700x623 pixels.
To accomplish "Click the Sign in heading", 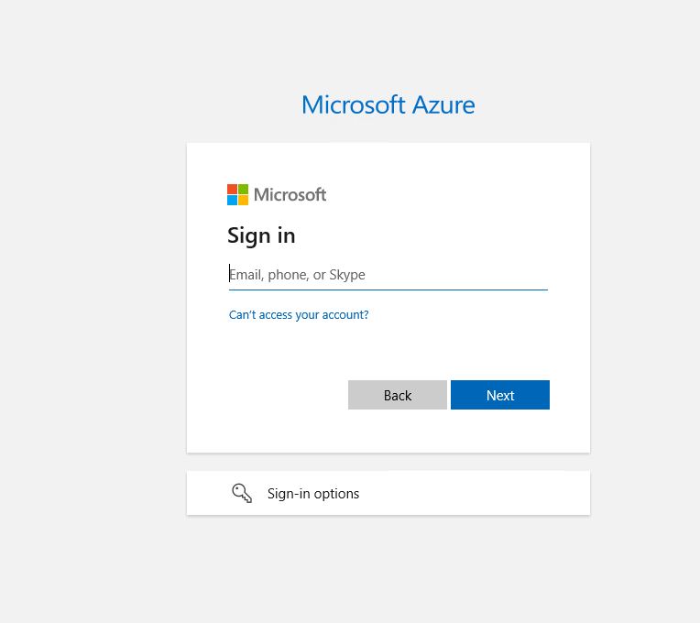I will click(x=261, y=235).
